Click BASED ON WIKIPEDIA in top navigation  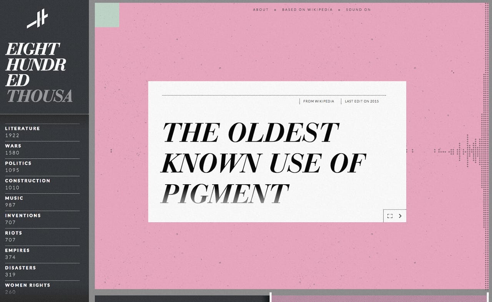click(x=308, y=10)
